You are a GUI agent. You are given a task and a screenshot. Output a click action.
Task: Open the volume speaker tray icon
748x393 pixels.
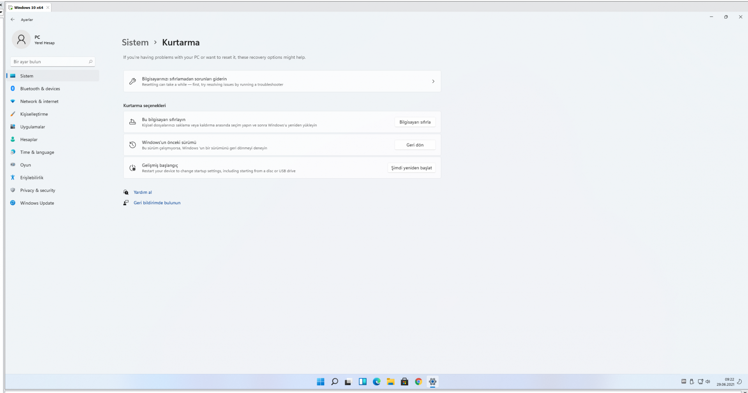pyautogui.click(x=708, y=382)
